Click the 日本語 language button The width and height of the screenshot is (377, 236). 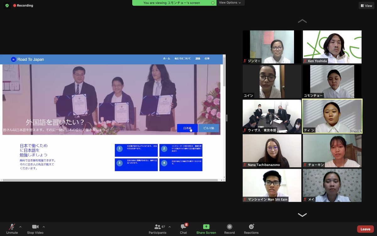pos(187,128)
